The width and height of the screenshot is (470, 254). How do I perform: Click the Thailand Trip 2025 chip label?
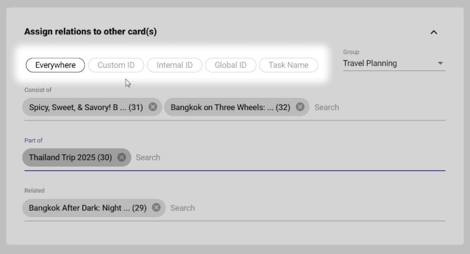click(70, 157)
